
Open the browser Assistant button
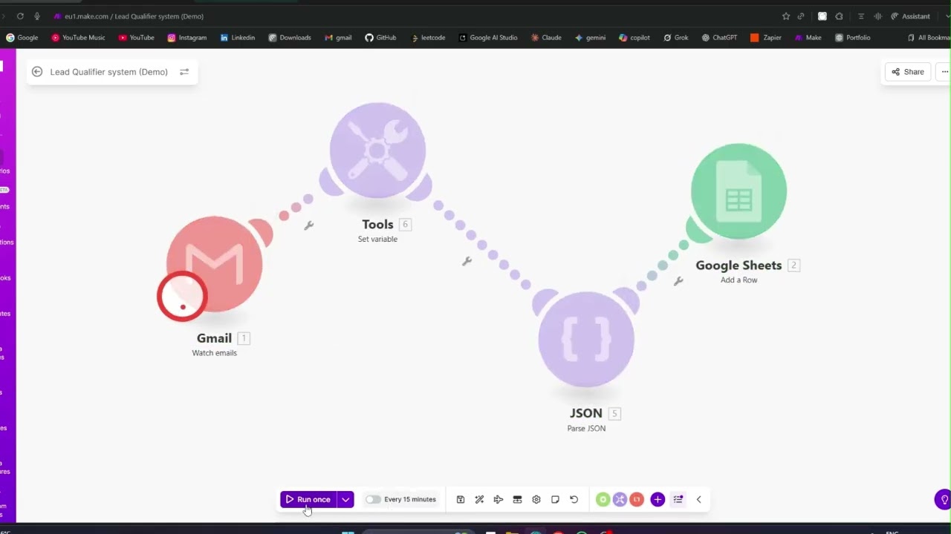coord(911,16)
